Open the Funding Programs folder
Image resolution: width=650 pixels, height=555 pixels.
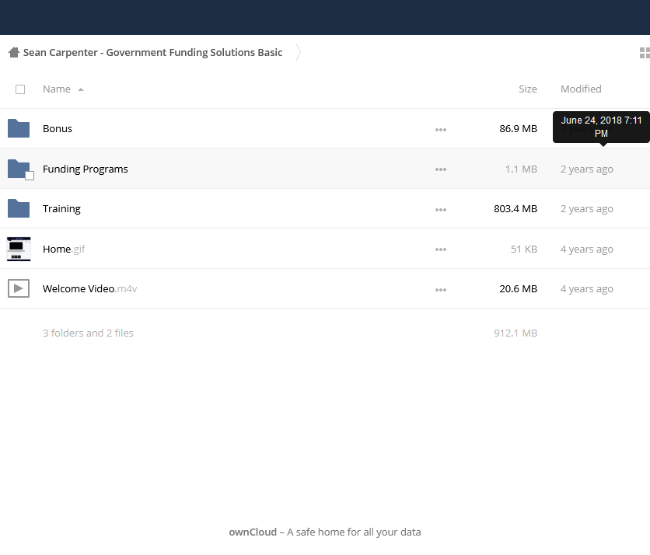pyautogui.click(x=86, y=169)
